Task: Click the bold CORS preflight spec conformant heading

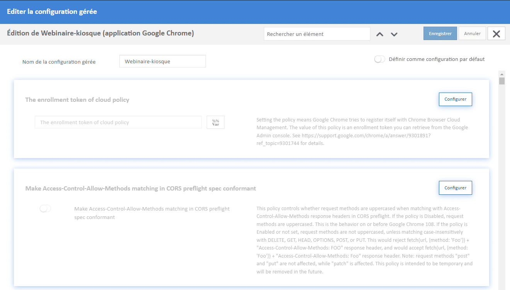Action: (141, 188)
